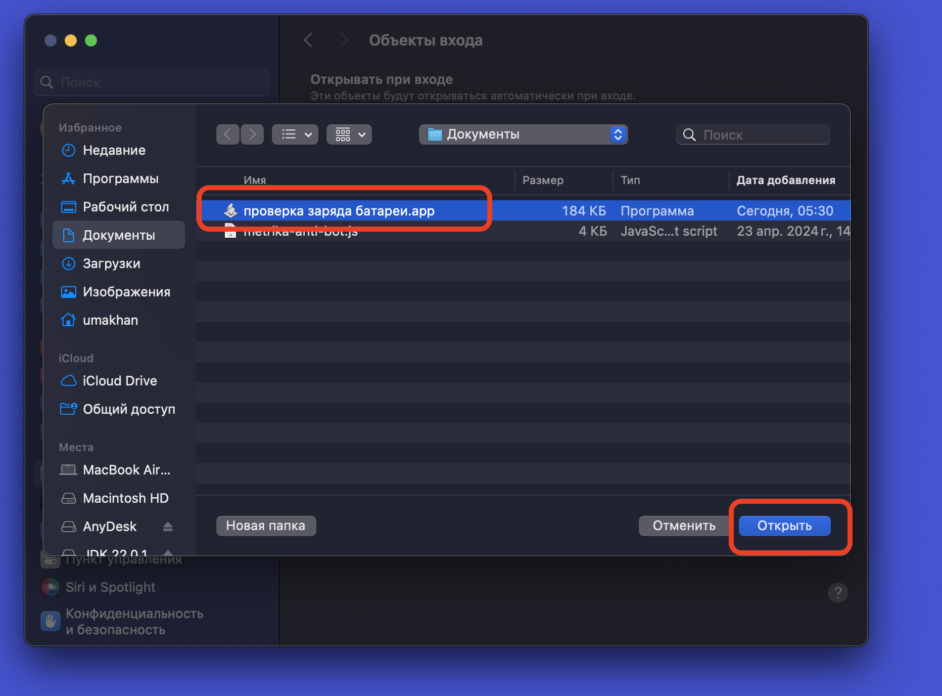This screenshot has width=942, height=696.
Task: Open the help question mark button
Action: [x=837, y=592]
